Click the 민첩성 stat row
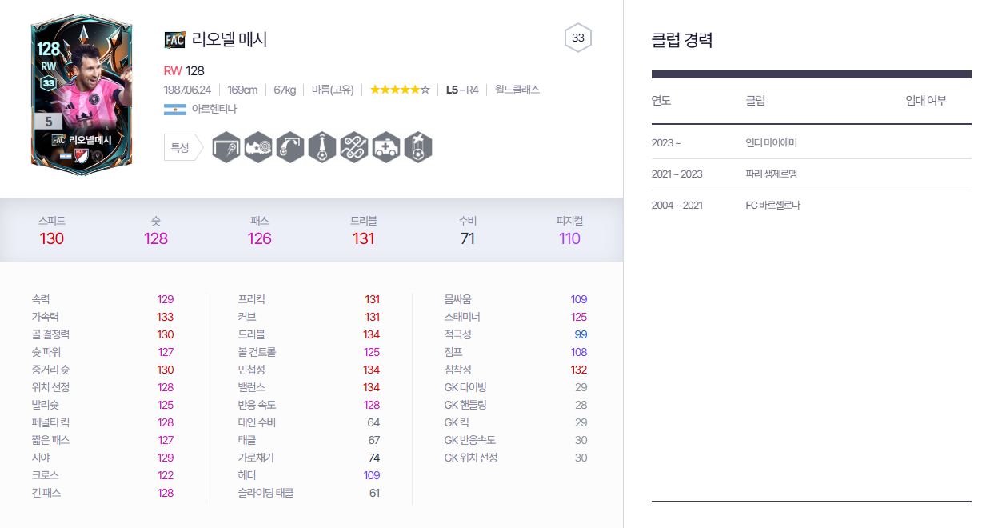The image size is (998, 528). point(309,370)
